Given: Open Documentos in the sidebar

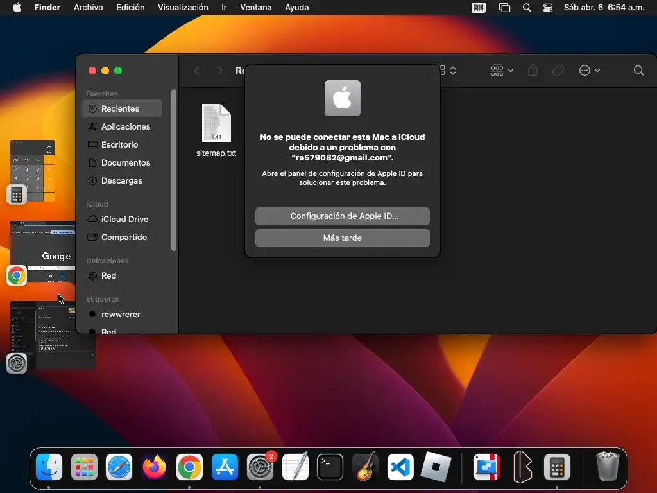Looking at the screenshot, I should tap(122, 162).
